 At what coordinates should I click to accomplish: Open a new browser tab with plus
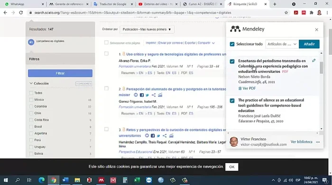tap(275, 4)
